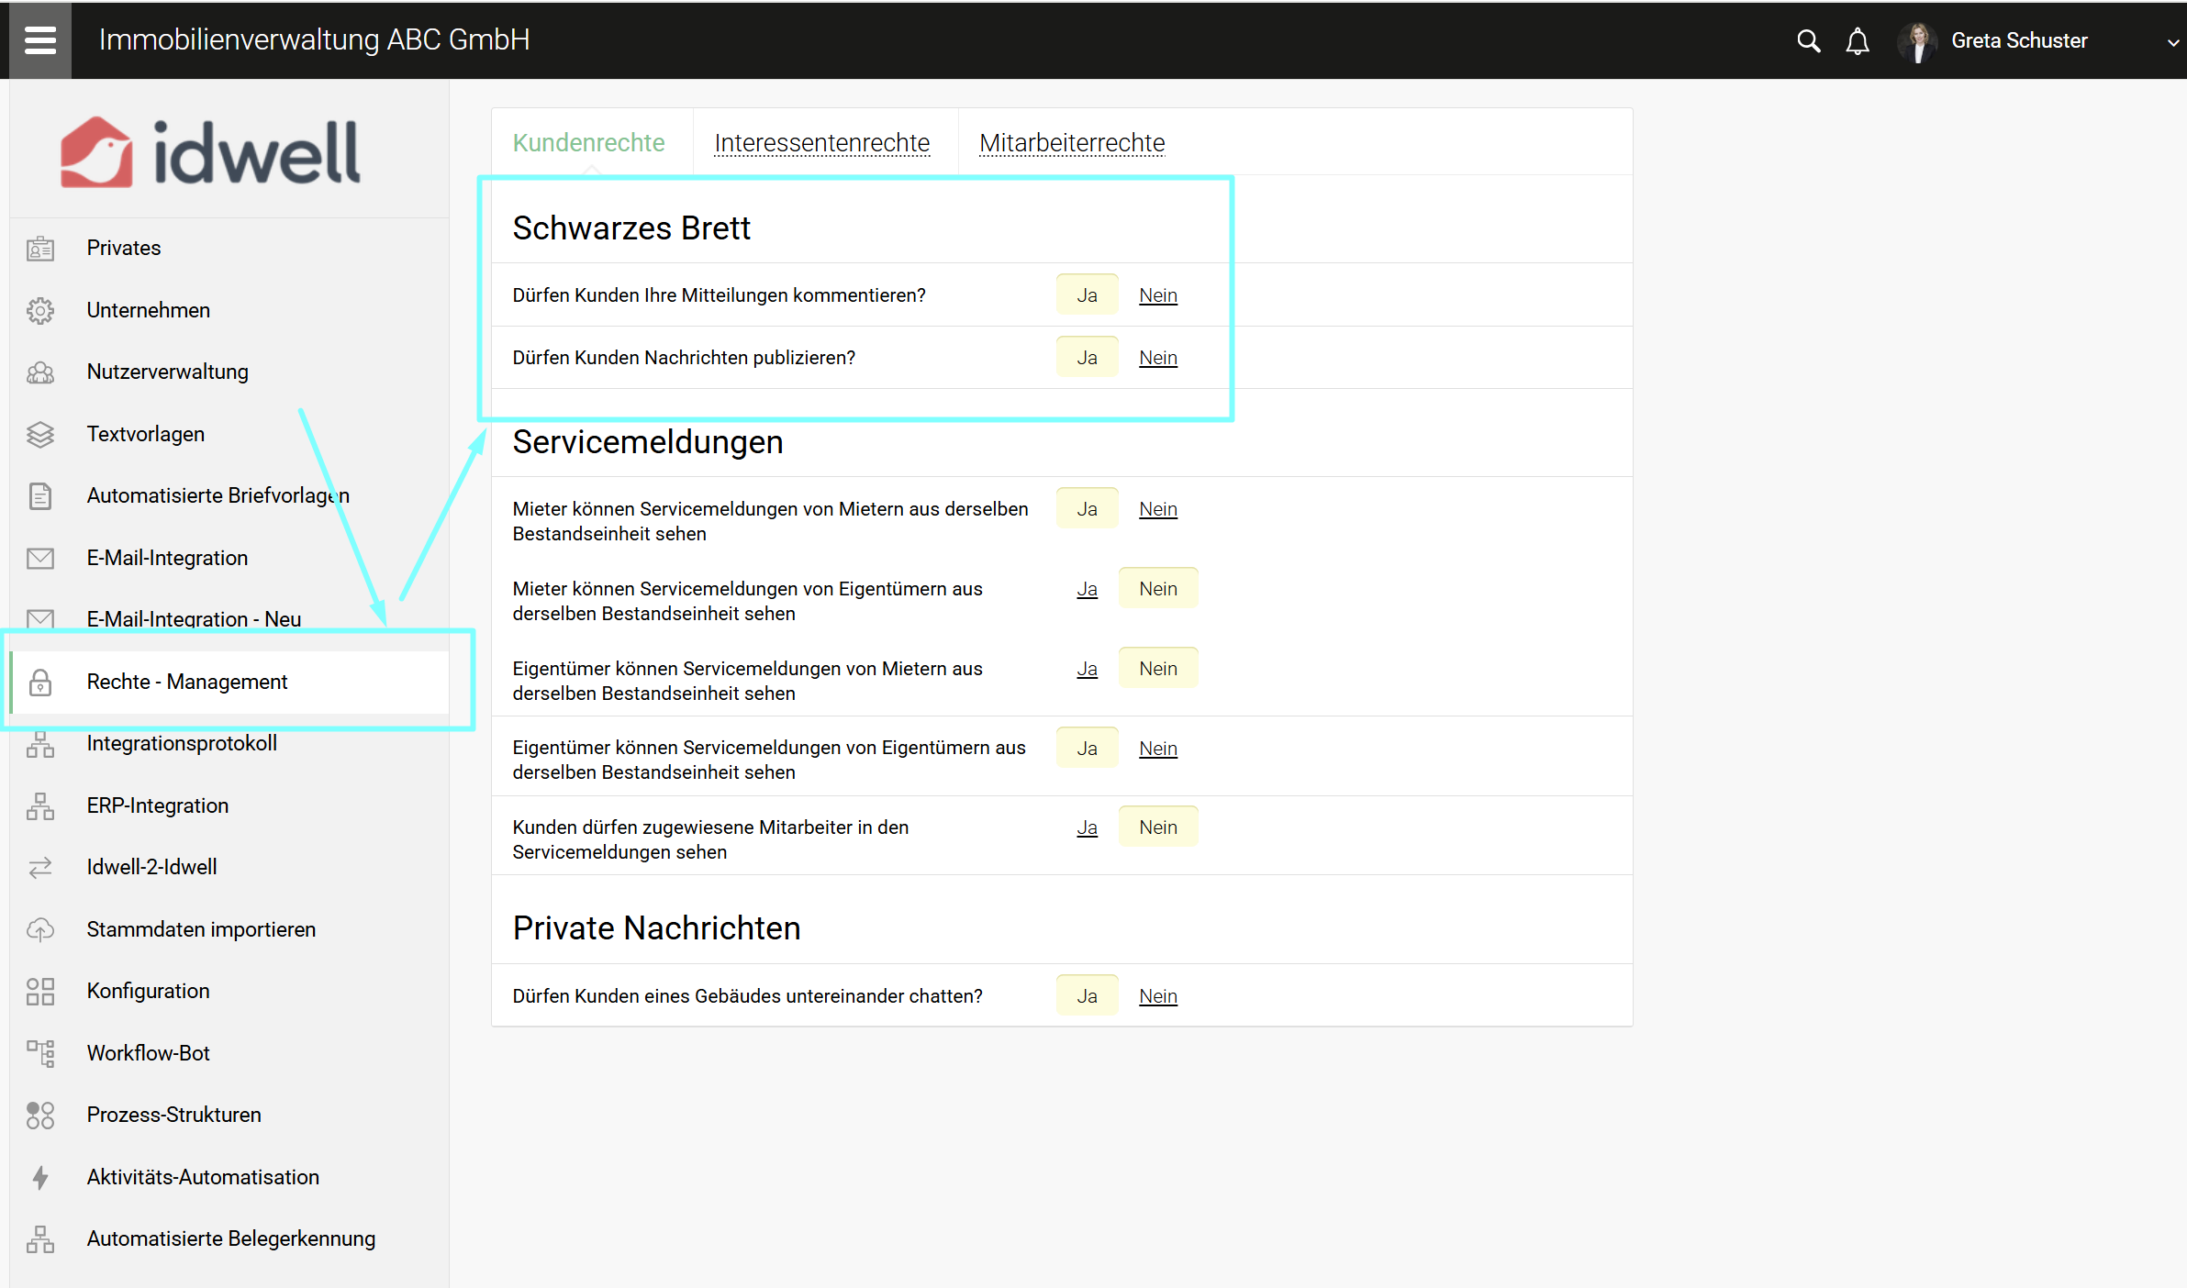Set Nachrichten publizieren to Nein

(x=1157, y=358)
